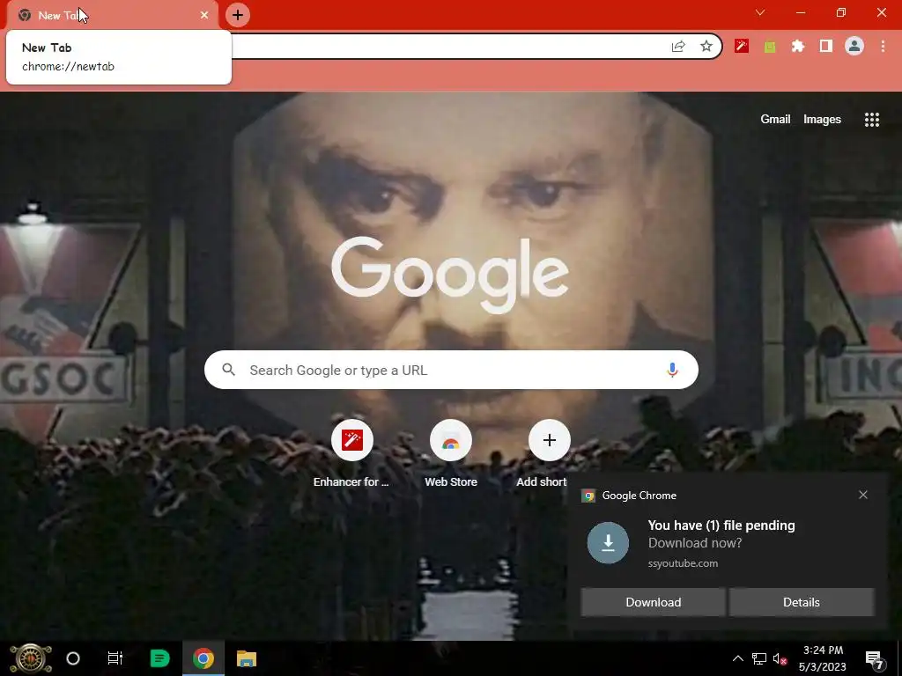Image resolution: width=902 pixels, height=676 pixels.
Task: Click the Chrome taskbar icon
Action: (203, 658)
